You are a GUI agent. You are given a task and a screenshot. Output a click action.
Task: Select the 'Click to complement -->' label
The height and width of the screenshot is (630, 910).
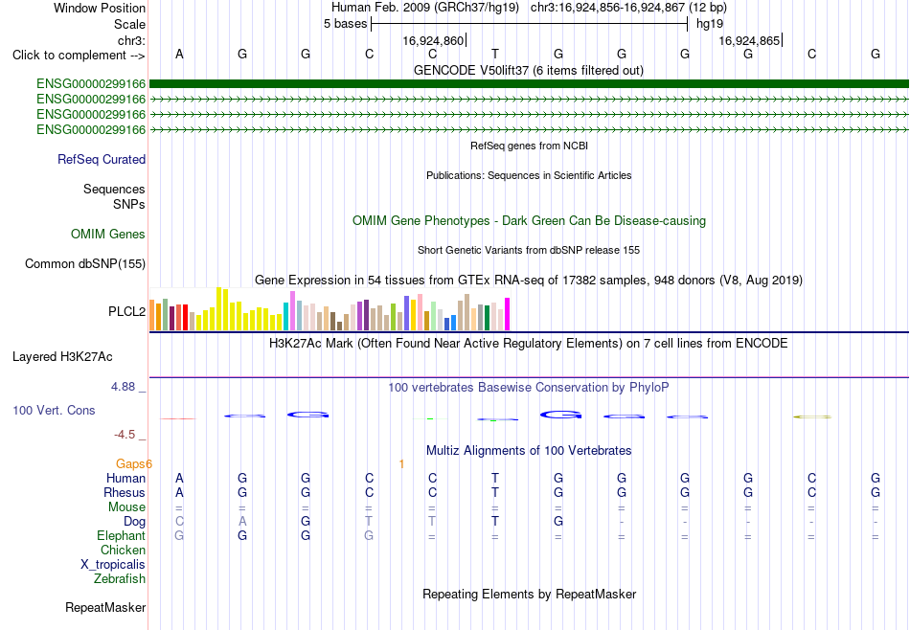[x=79, y=56]
